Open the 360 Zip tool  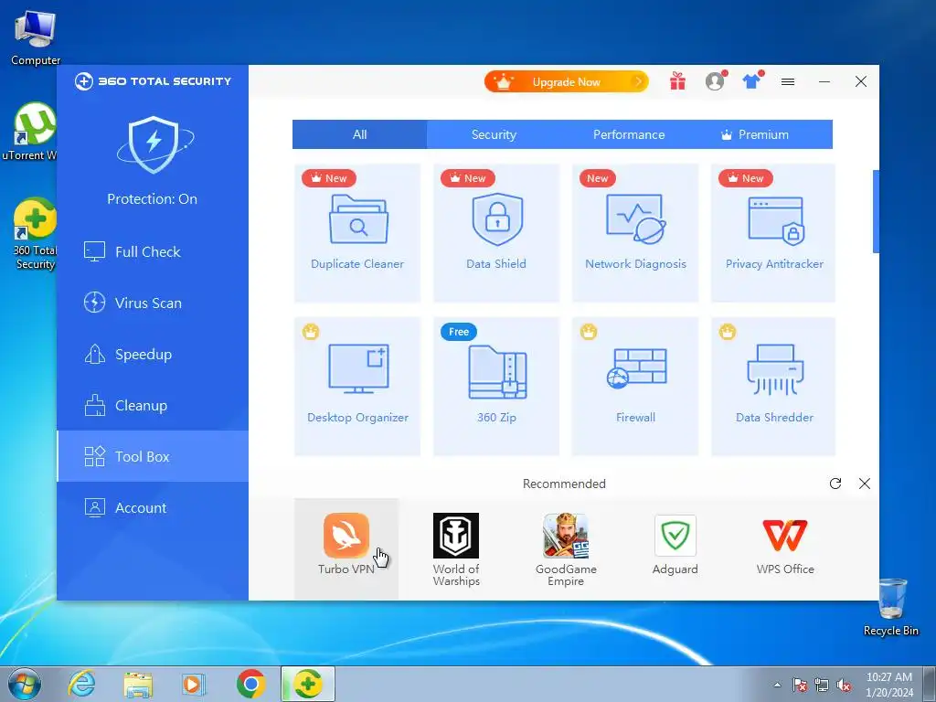496,387
